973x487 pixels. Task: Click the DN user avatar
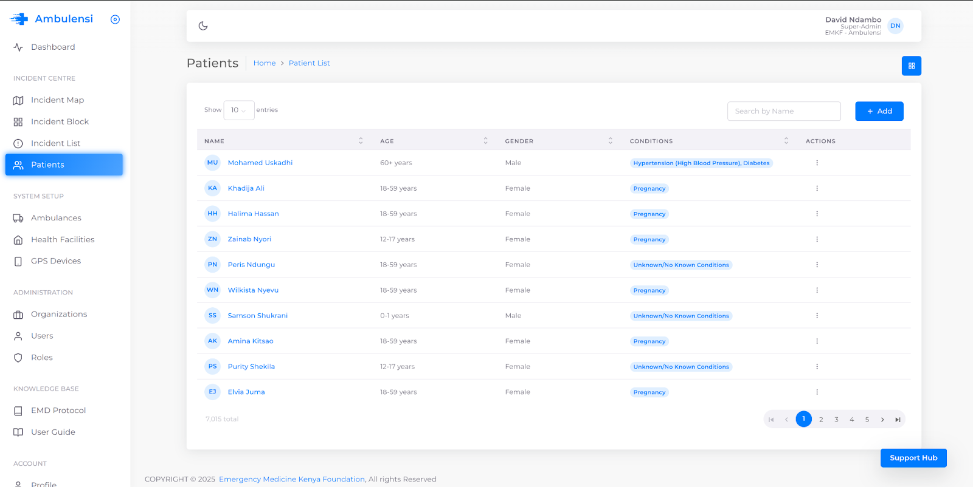click(895, 26)
